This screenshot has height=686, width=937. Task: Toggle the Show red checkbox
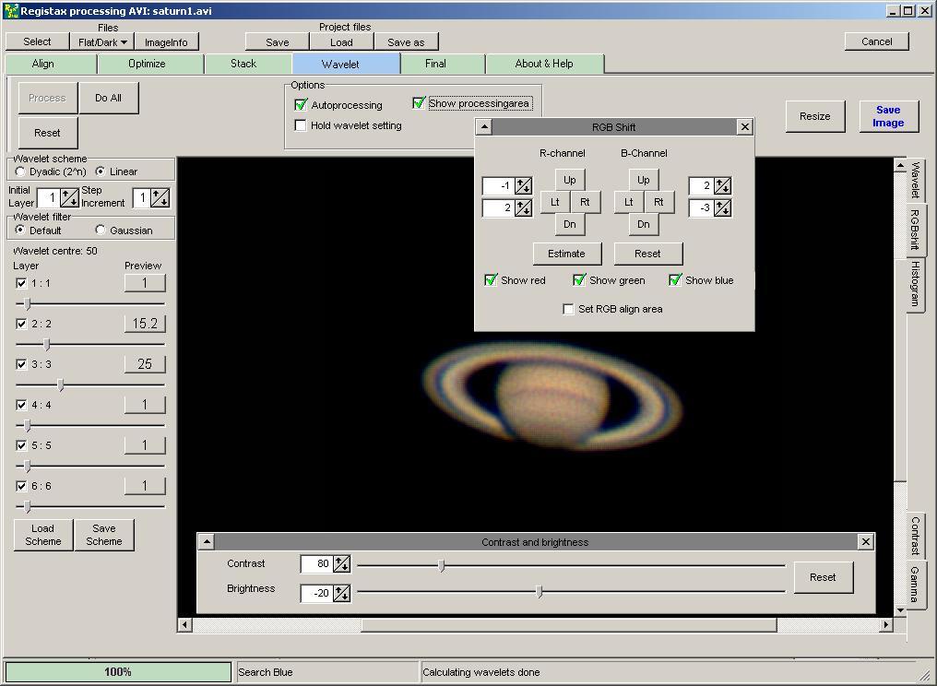pyautogui.click(x=491, y=280)
